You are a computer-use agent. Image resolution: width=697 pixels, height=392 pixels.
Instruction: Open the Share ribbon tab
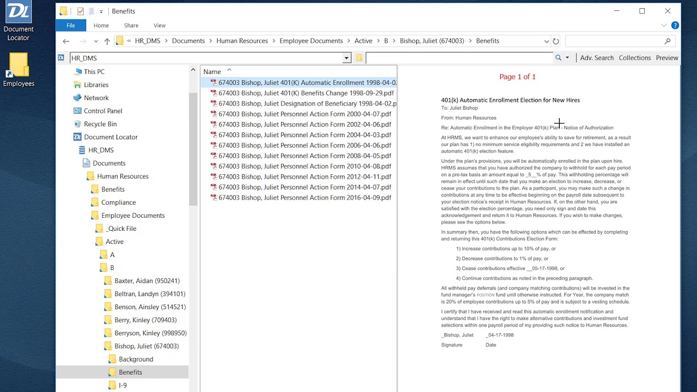coord(131,26)
